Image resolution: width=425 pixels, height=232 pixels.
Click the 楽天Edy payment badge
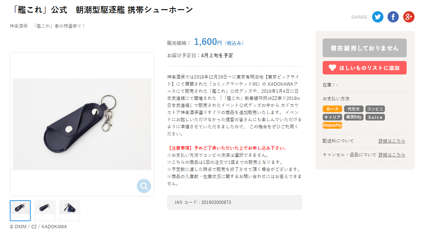coord(354,117)
